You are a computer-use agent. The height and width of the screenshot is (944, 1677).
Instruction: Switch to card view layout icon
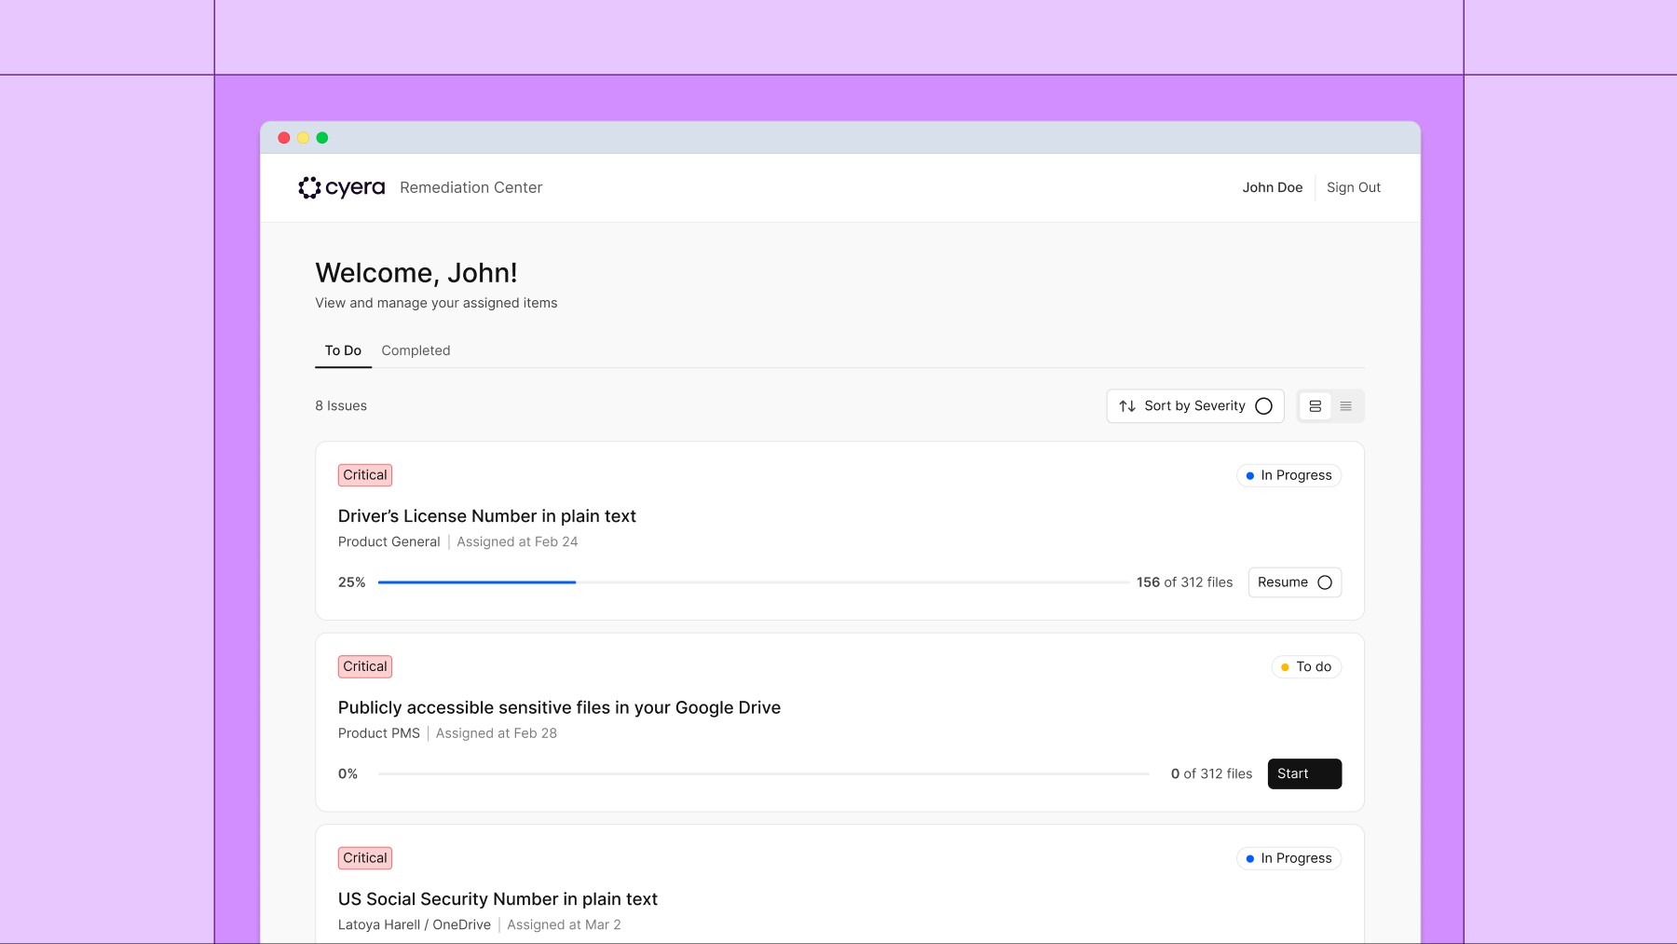coord(1315,406)
